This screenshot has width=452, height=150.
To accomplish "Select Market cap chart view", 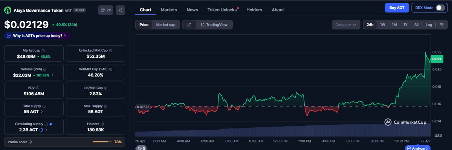I will [166, 25].
